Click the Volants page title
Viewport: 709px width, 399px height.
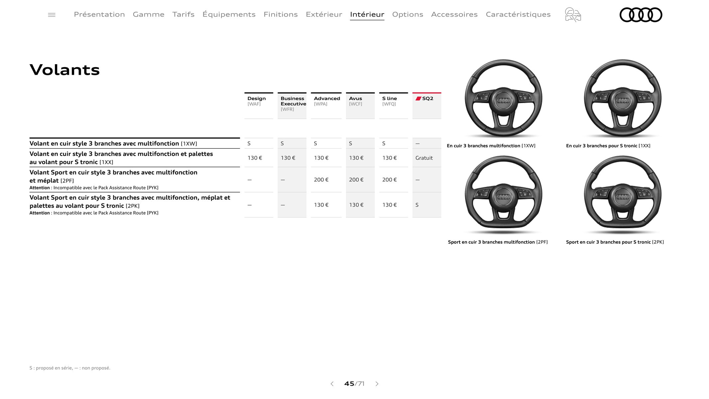(x=65, y=70)
